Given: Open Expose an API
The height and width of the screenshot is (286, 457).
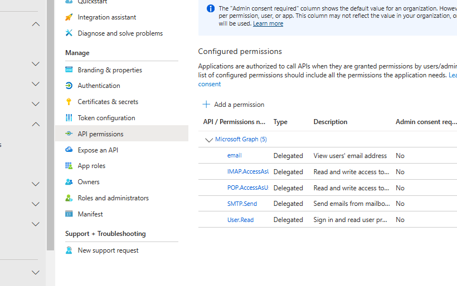Looking at the screenshot, I should (98, 150).
